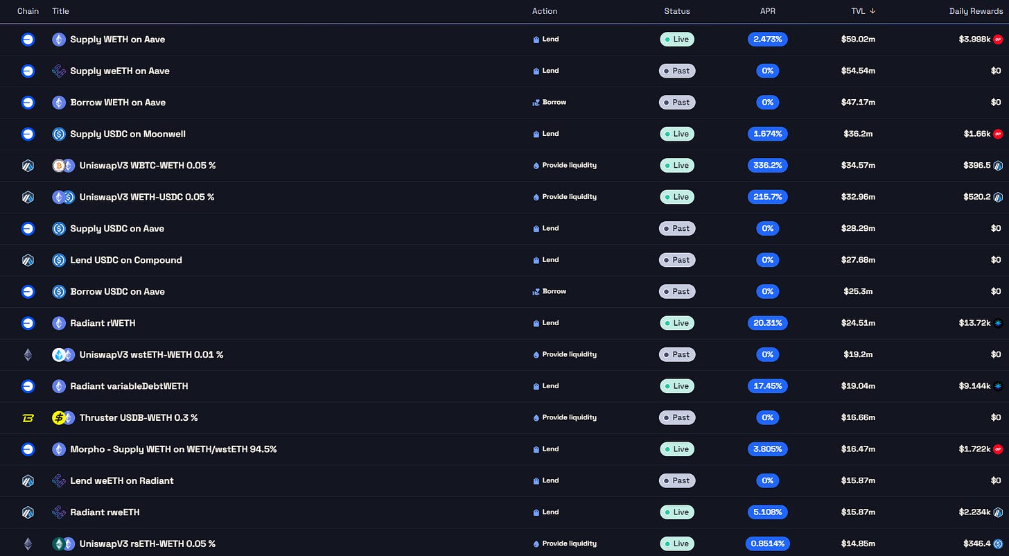Image resolution: width=1009 pixels, height=556 pixels.
Task: Click the 0.8514% APR badge
Action: pyautogui.click(x=768, y=544)
